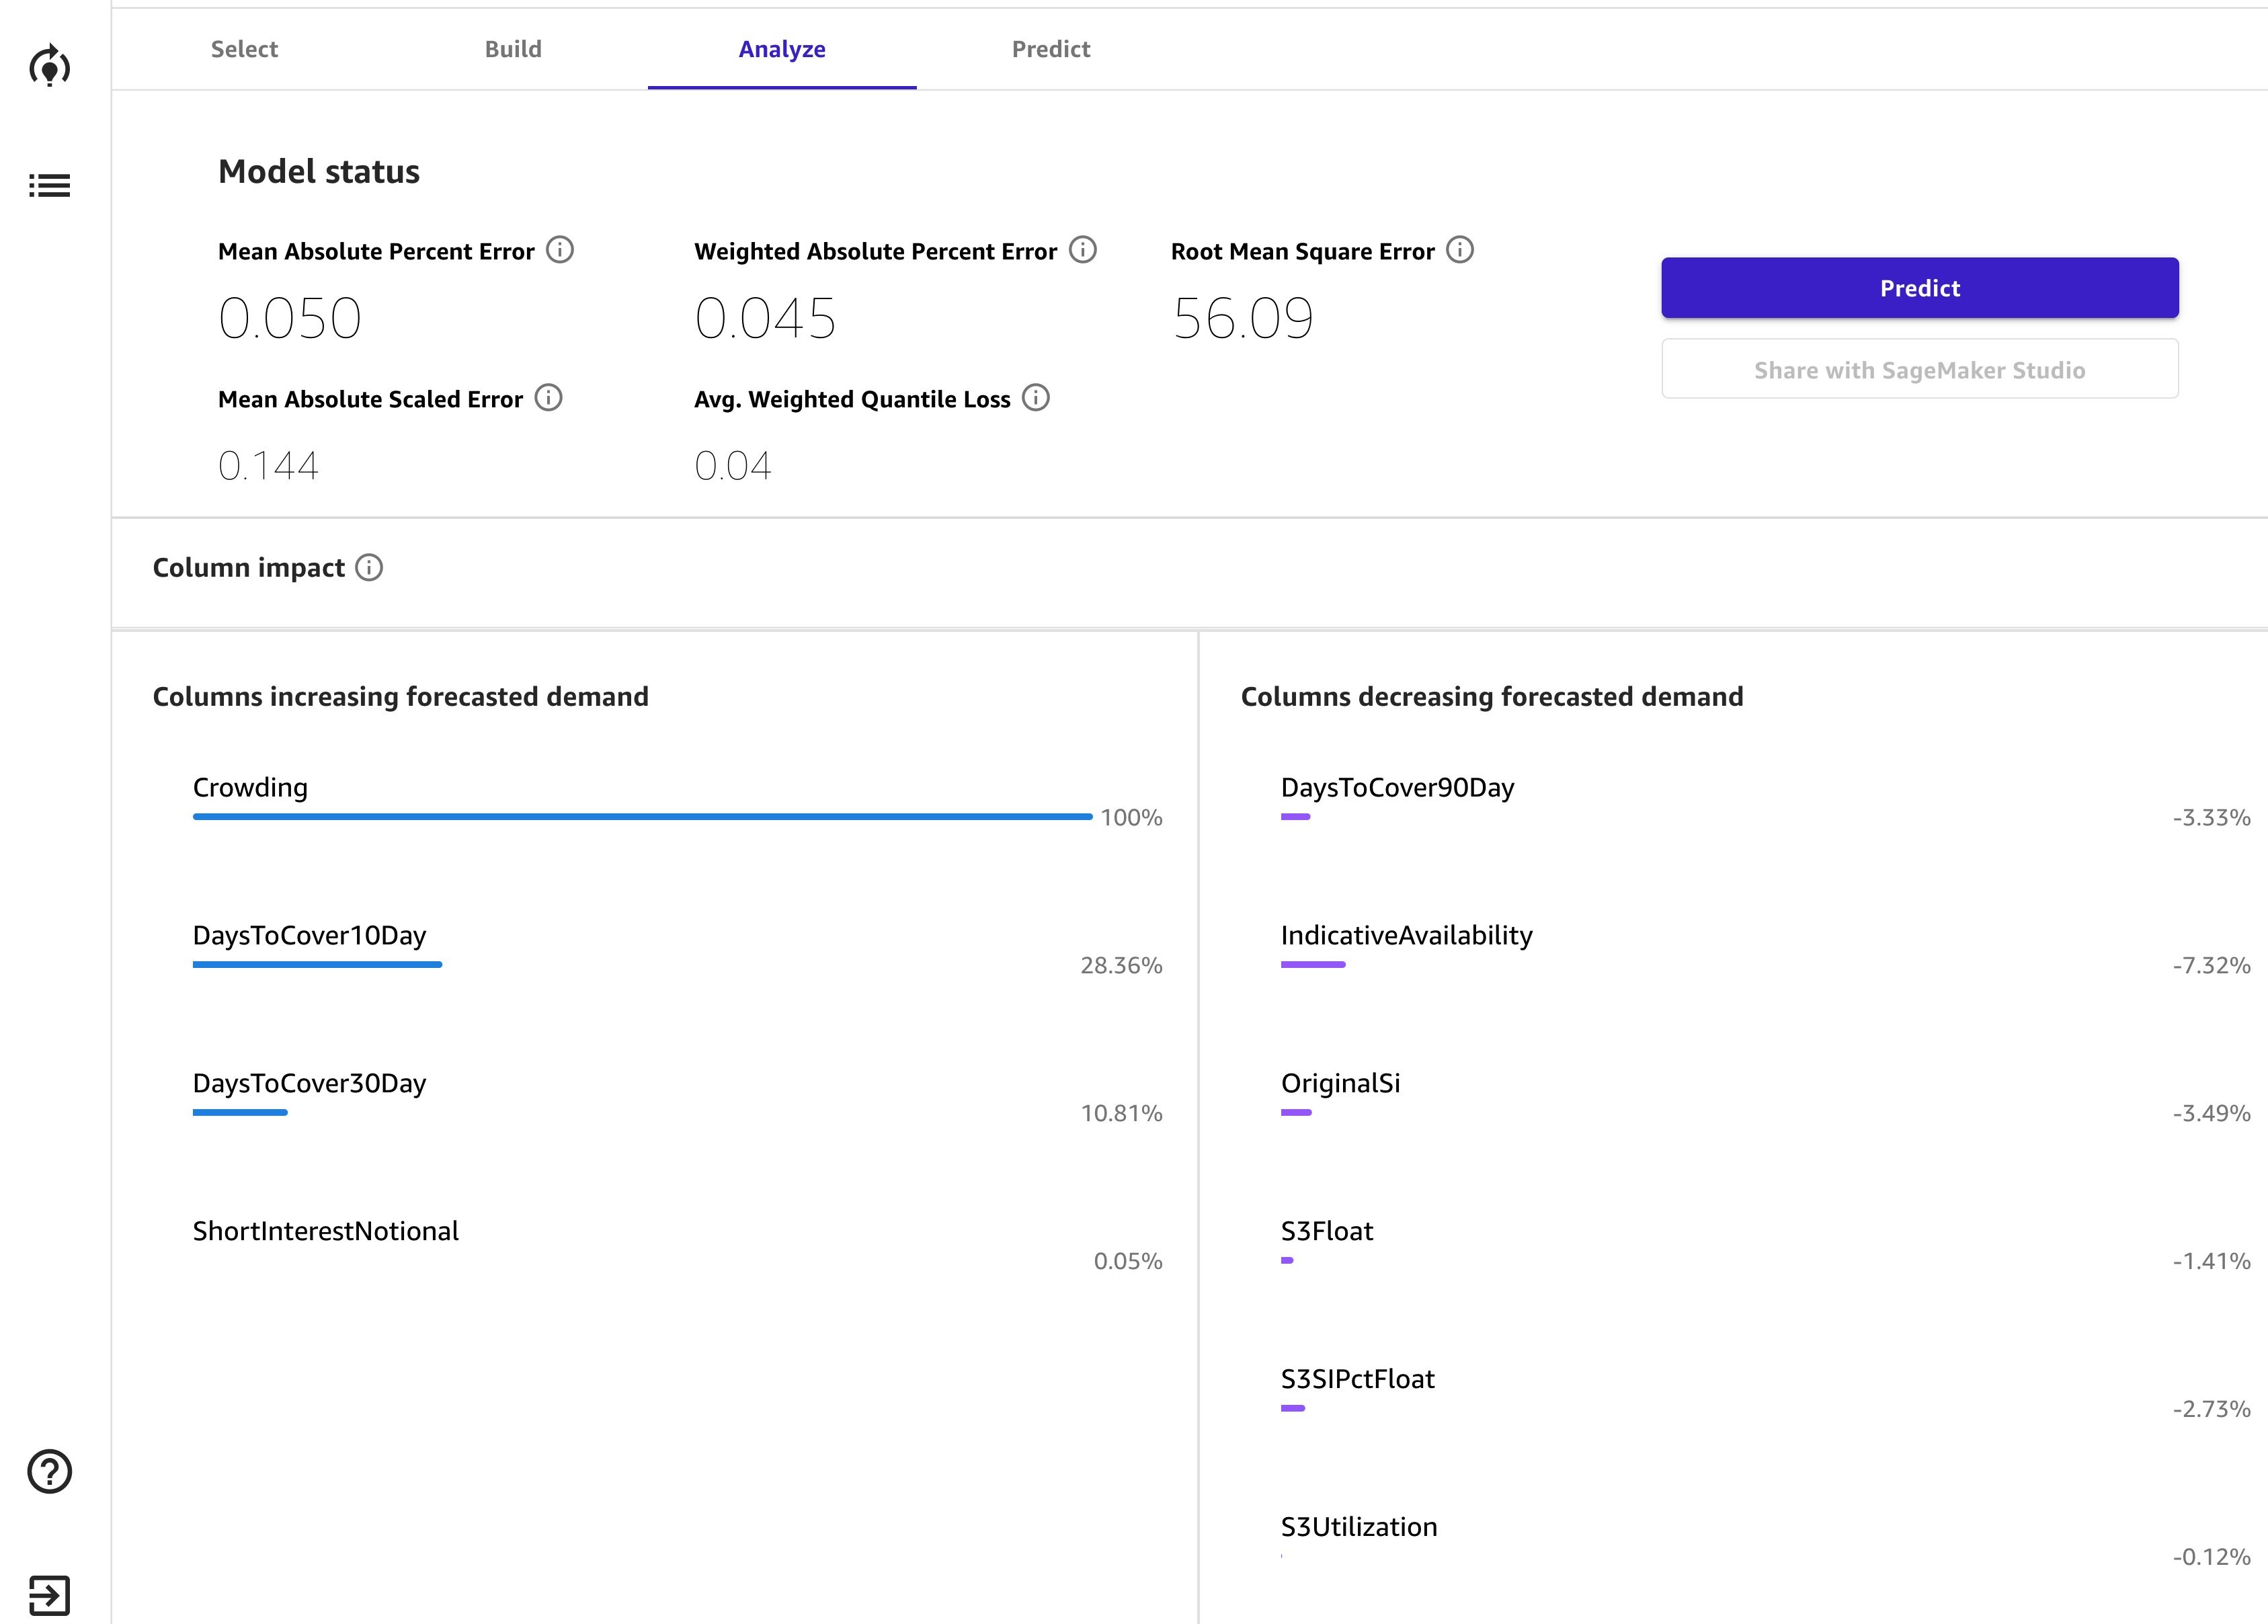Click the 28.36% impact value
Screen dimensions: 2268x1624
[x=1121, y=965]
